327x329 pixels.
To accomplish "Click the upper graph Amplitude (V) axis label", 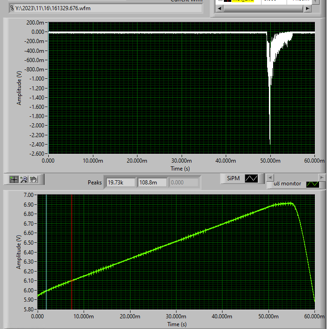I will point(19,88).
